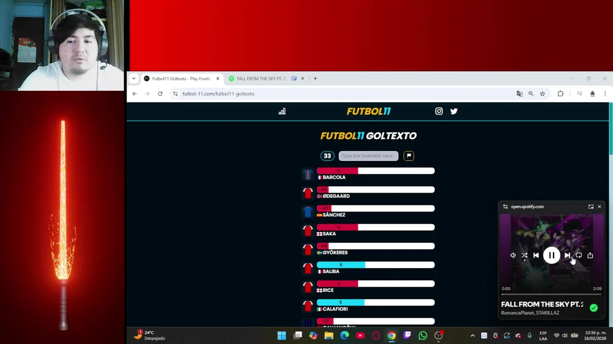Open the Futbol11 Instagram page
613x344 pixels.
[439, 111]
